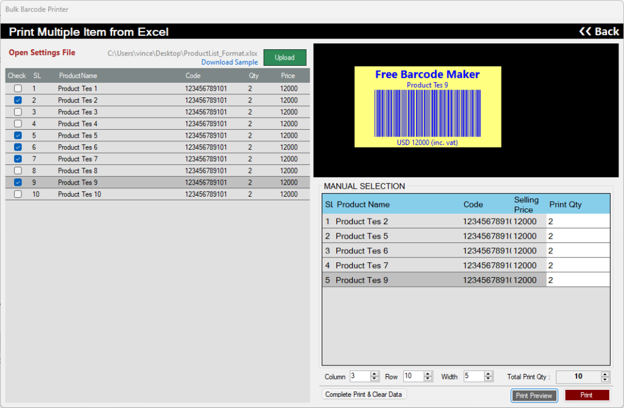Screen dimensions: 624x408
Task: Toggle the checkbox for Product Tes 6
Action: click(x=18, y=147)
